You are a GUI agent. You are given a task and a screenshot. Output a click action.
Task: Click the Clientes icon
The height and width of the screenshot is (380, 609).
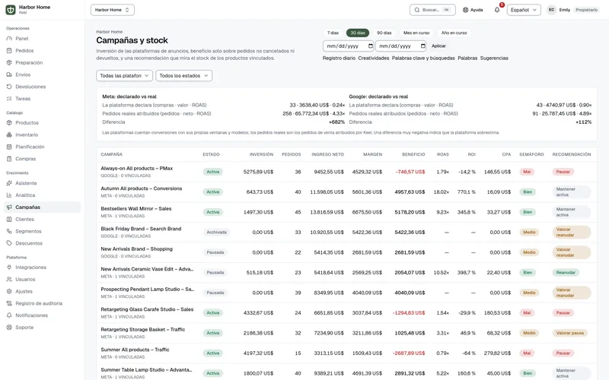(x=9, y=219)
